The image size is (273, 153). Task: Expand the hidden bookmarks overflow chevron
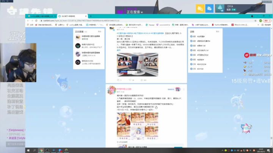click(x=258, y=25)
